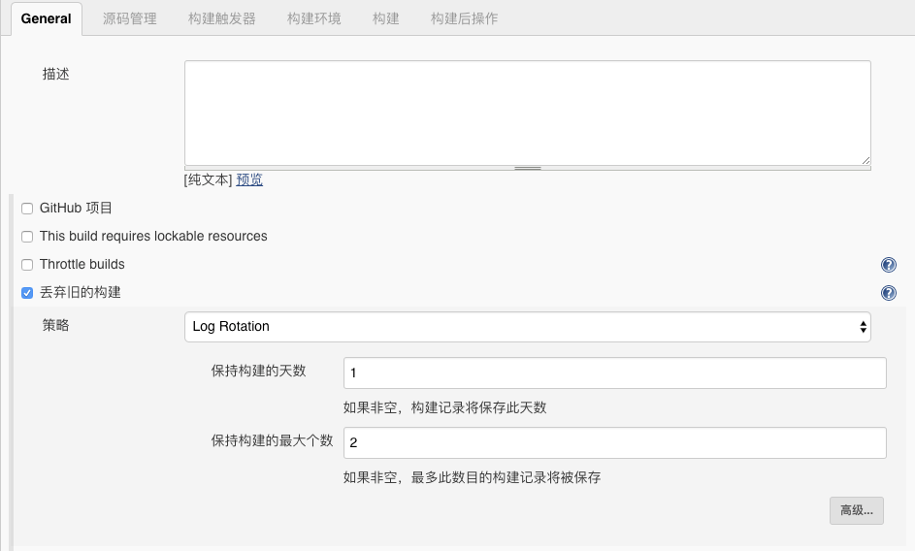Select the General tab
This screenshot has width=915, height=551.
tap(47, 18)
